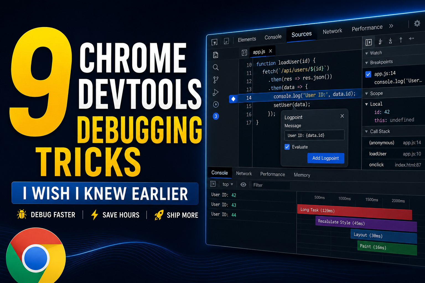Click the clock icon in sidebar
This screenshot has width=425, height=283.
[x=216, y=104]
